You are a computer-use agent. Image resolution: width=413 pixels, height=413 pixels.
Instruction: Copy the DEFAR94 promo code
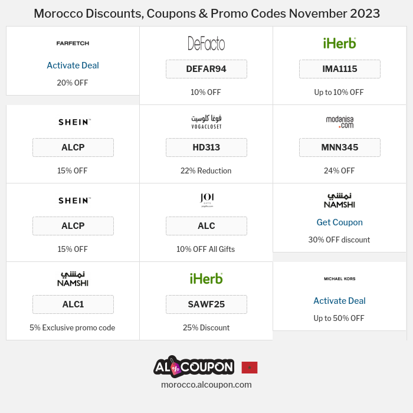click(x=206, y=69)
